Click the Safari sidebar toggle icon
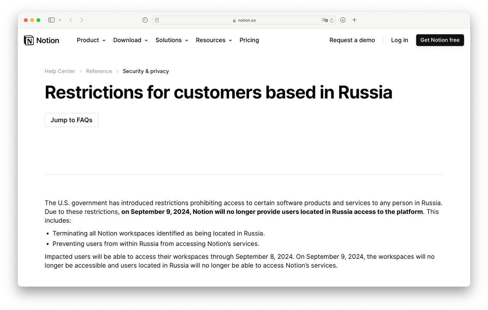 click(x=51, y=20)
